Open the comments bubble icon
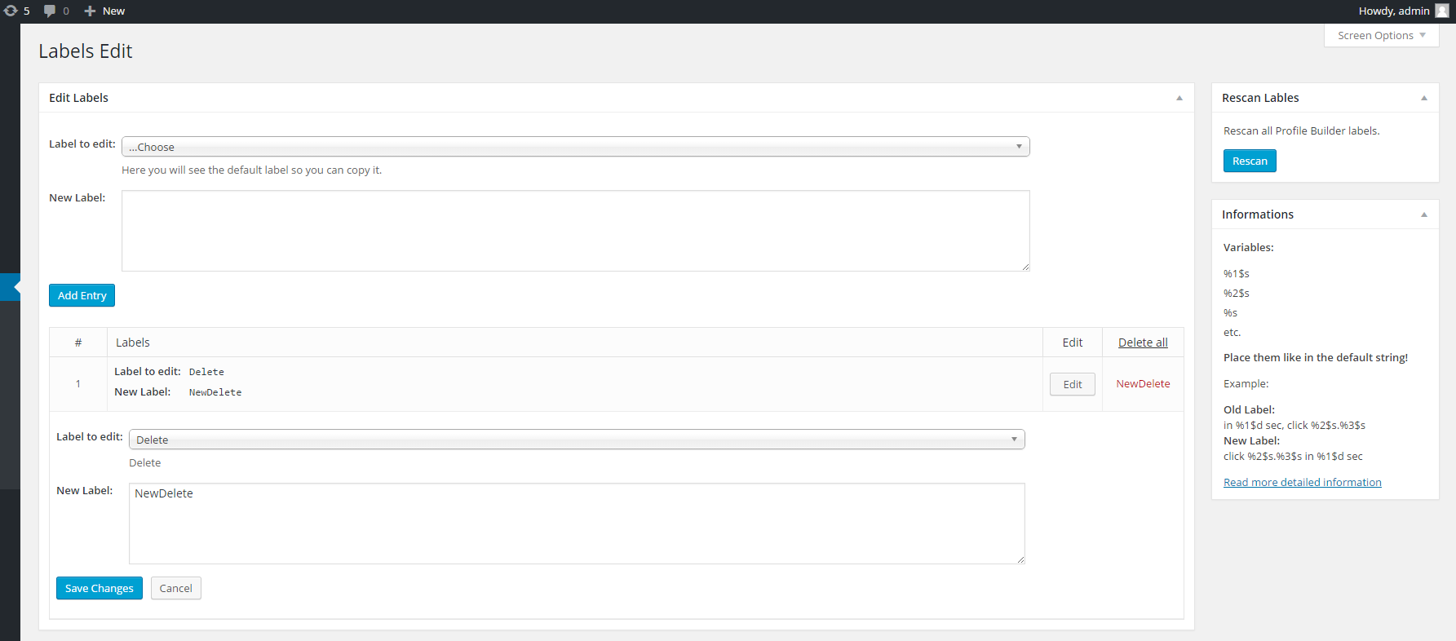 click(x=50, y=11)
